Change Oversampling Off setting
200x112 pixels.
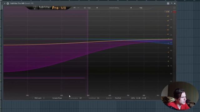pyautogui.click(x=81, y=98)
